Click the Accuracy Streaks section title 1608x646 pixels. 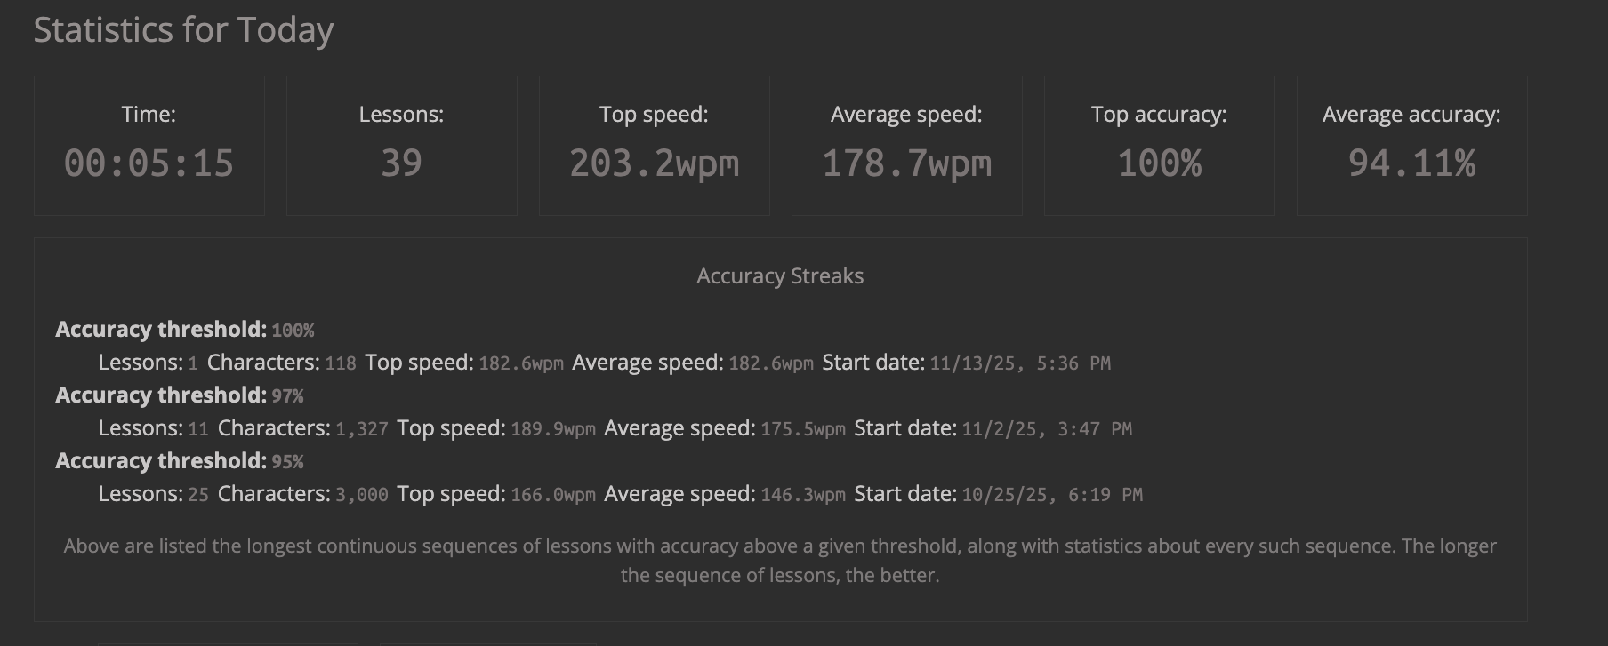pos(780,276)
